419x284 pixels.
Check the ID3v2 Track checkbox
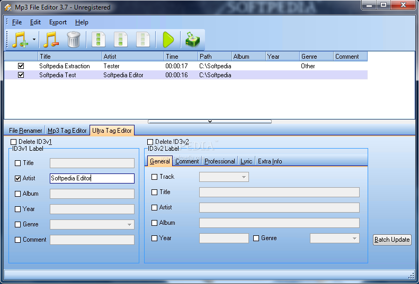[x=155, y=177]
